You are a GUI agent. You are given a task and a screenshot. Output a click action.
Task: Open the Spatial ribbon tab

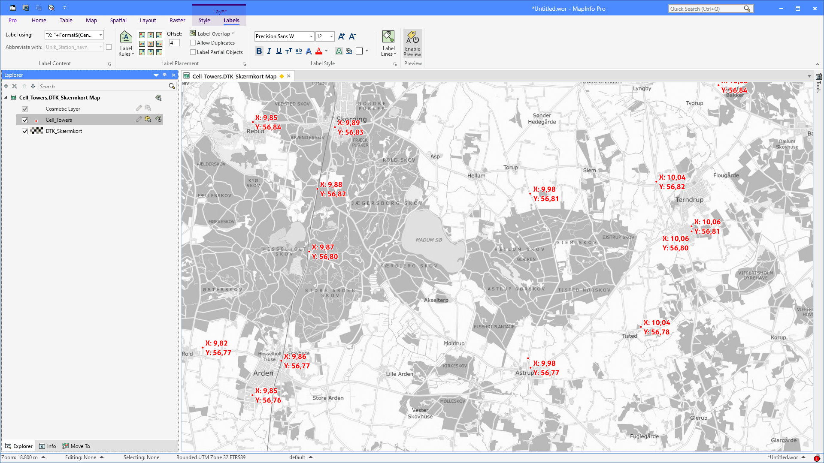coord(118,20)
